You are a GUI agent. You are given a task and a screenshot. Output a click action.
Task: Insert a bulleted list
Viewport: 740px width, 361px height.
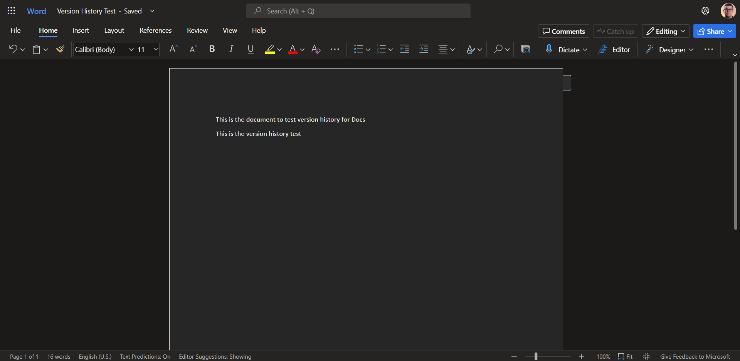coord(358,49)
